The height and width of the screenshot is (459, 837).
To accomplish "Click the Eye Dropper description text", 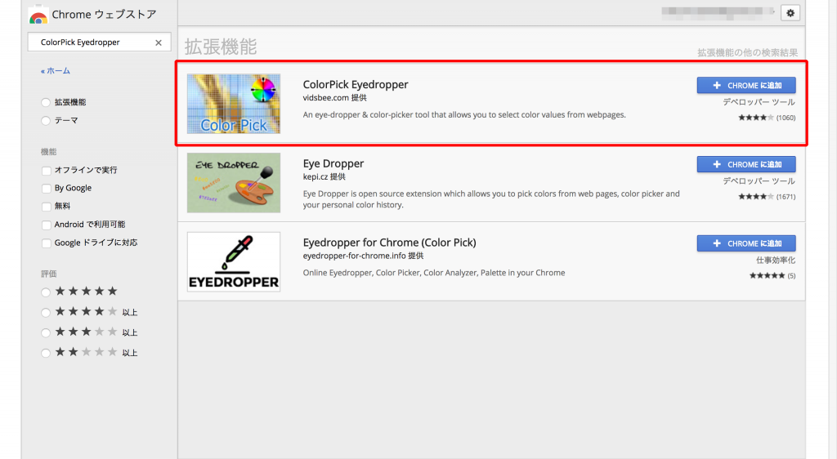I will [491, 198].
